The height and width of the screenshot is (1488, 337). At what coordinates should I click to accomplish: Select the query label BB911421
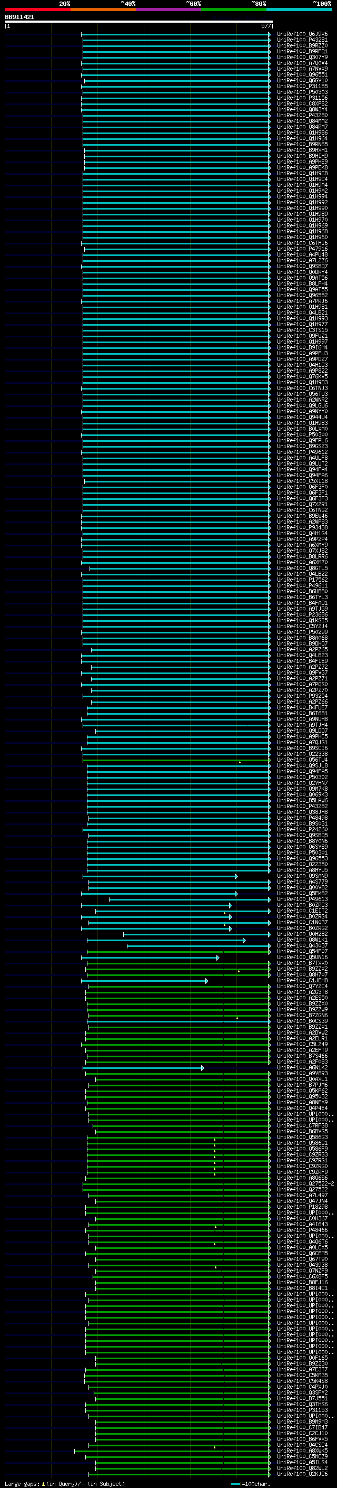(x=19, y=17)
